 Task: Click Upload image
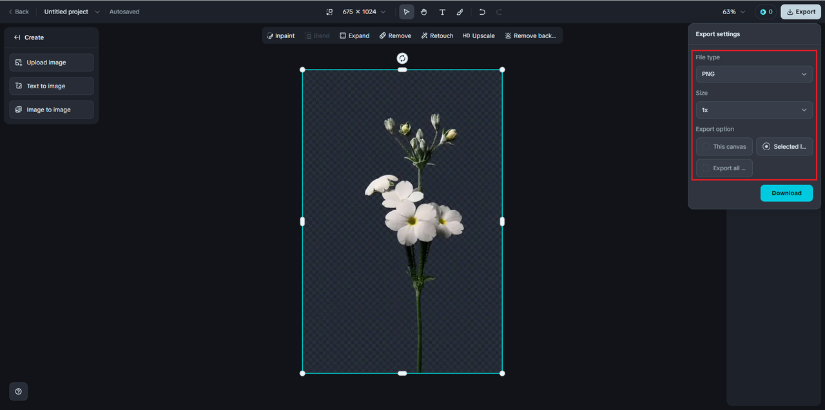pos(52,63)
